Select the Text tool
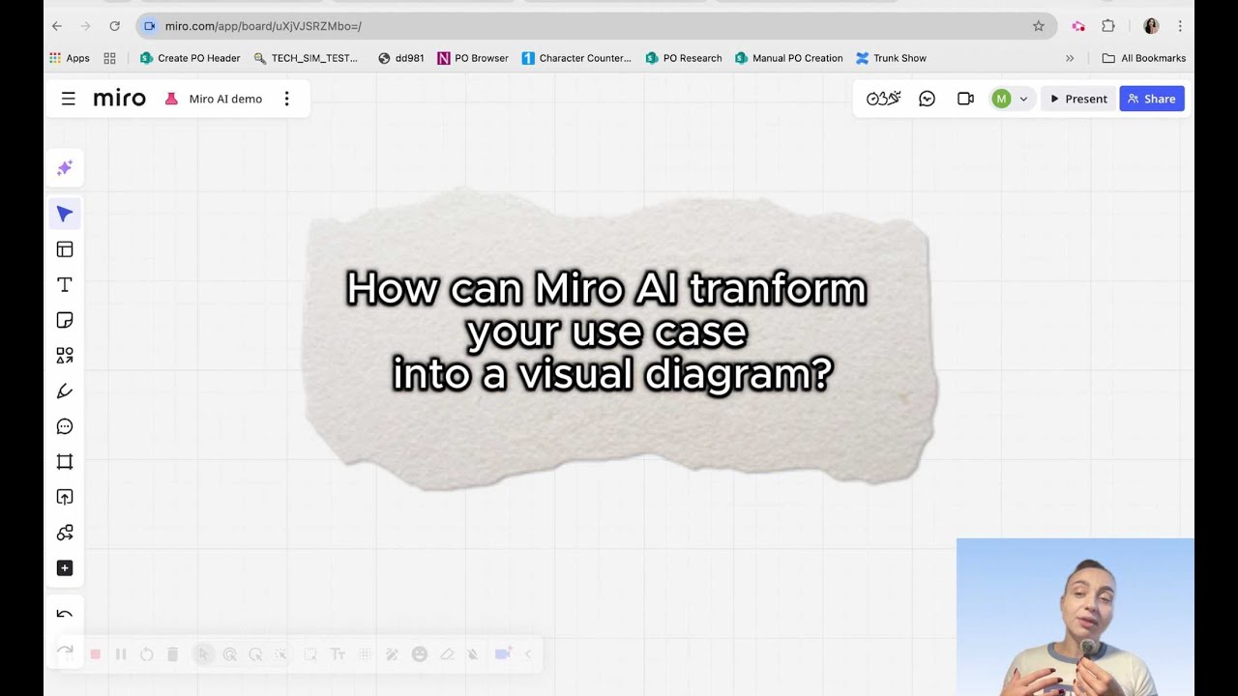The height and width of the screenshot is (696, 1238). [65, 284]
